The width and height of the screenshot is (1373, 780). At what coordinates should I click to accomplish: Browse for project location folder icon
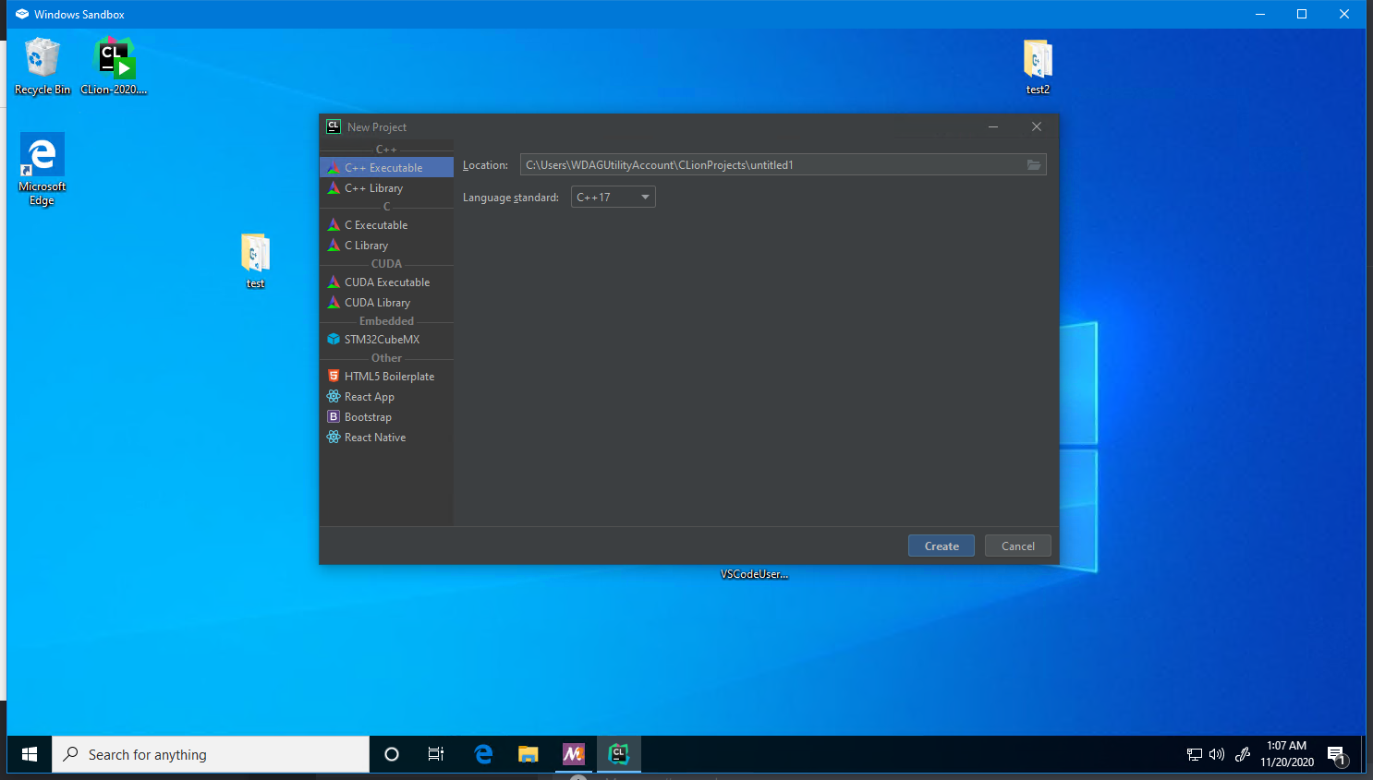point(1034,165)
